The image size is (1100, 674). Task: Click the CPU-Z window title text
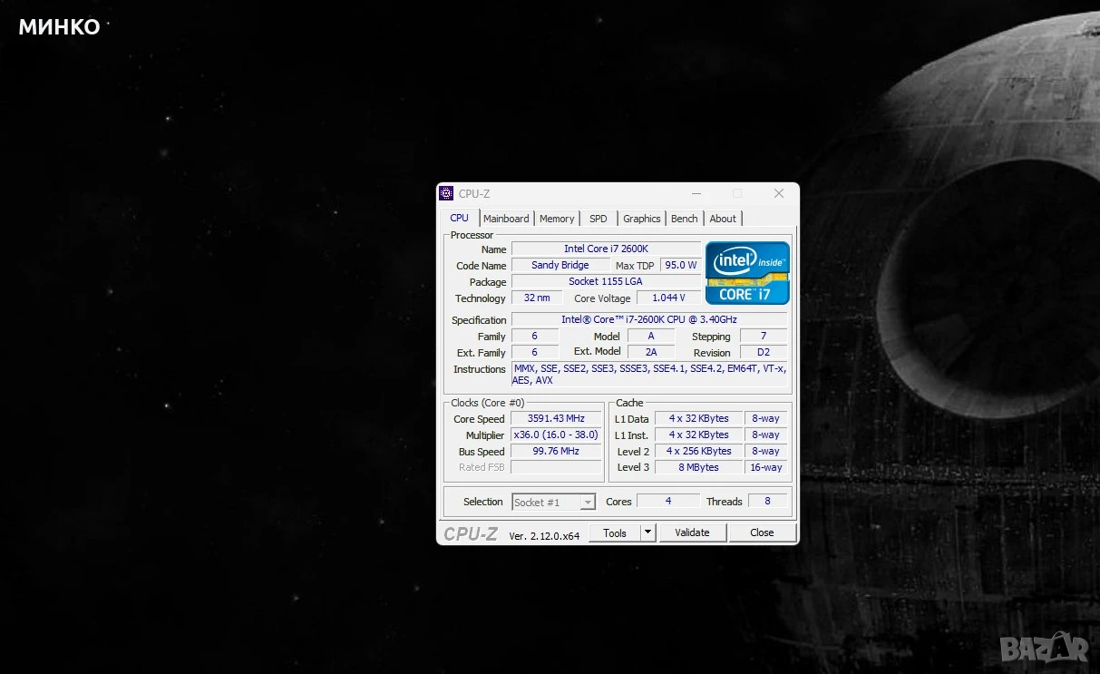(x=474, y=193)
